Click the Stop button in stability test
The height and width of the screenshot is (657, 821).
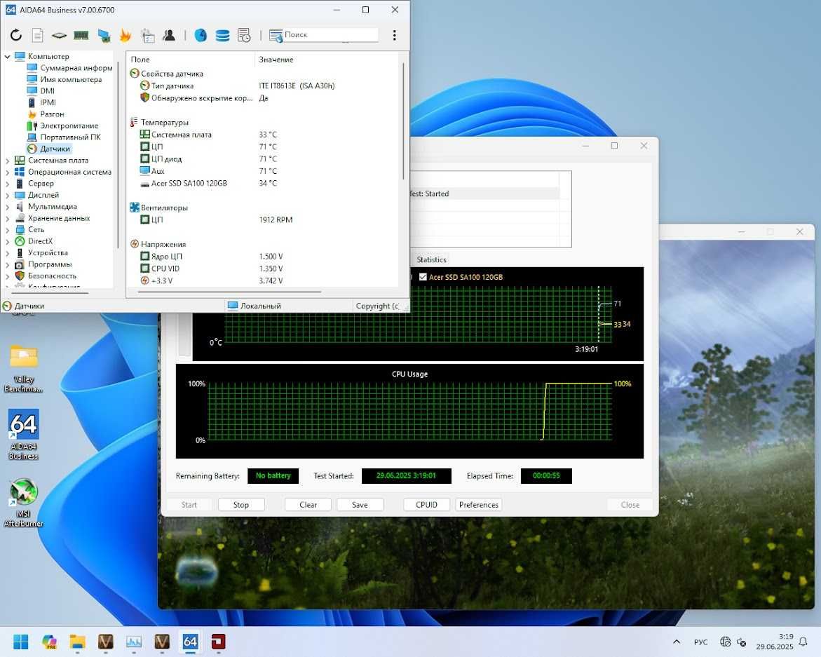(241, 505)
